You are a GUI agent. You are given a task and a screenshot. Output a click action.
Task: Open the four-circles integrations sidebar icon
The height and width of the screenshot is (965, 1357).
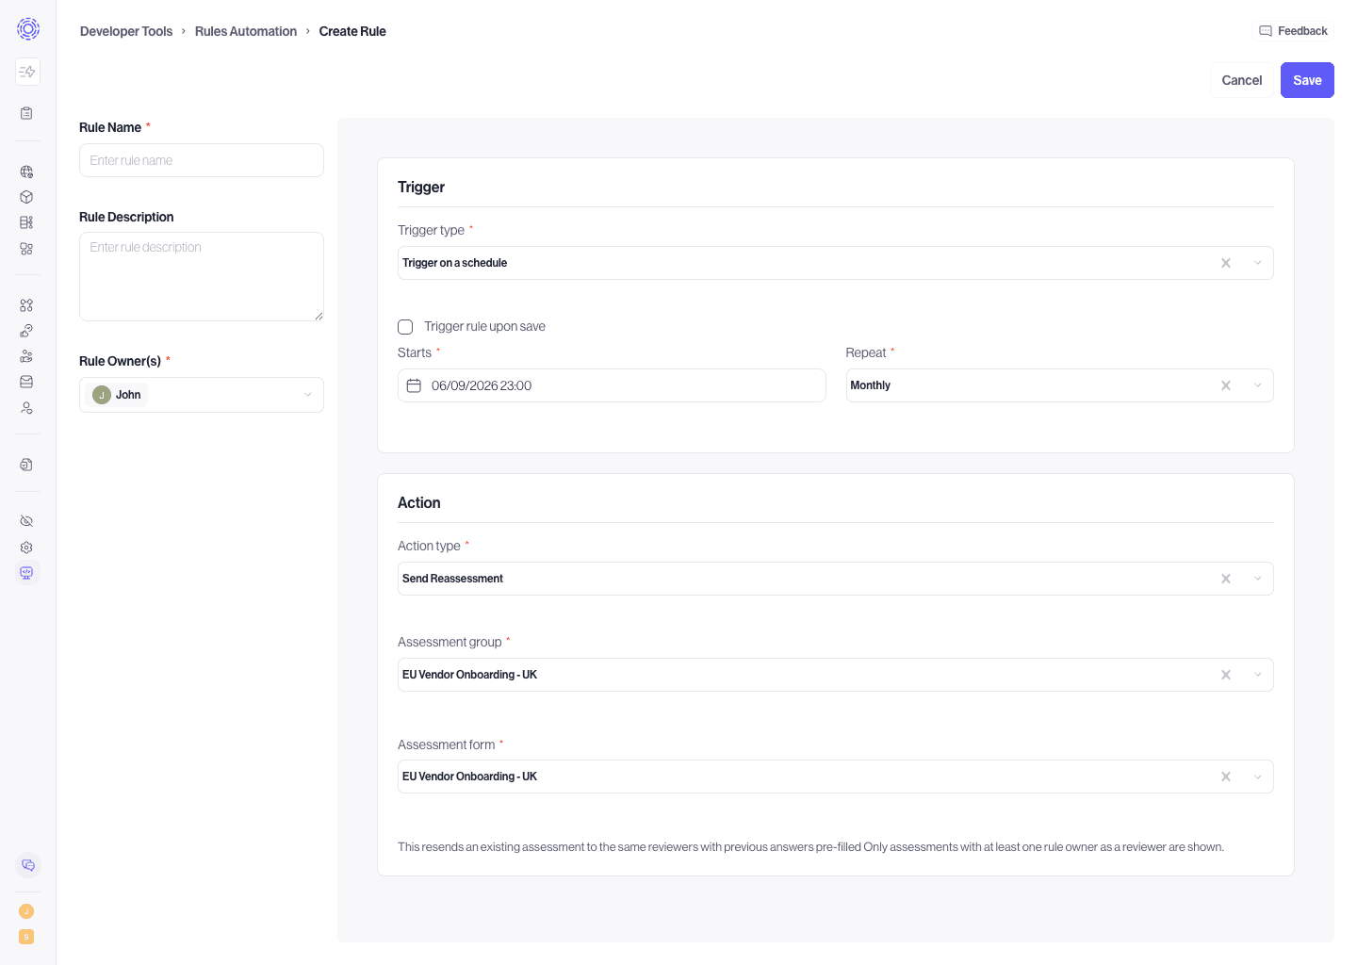26,305
